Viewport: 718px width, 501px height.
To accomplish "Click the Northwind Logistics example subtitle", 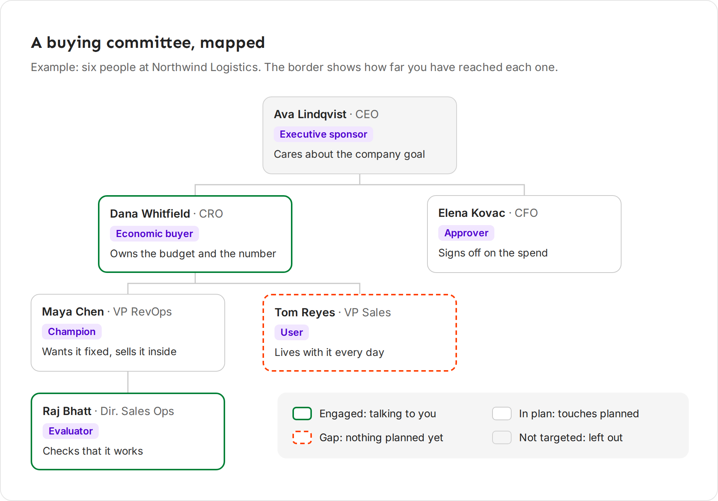I will click(294, 67).
